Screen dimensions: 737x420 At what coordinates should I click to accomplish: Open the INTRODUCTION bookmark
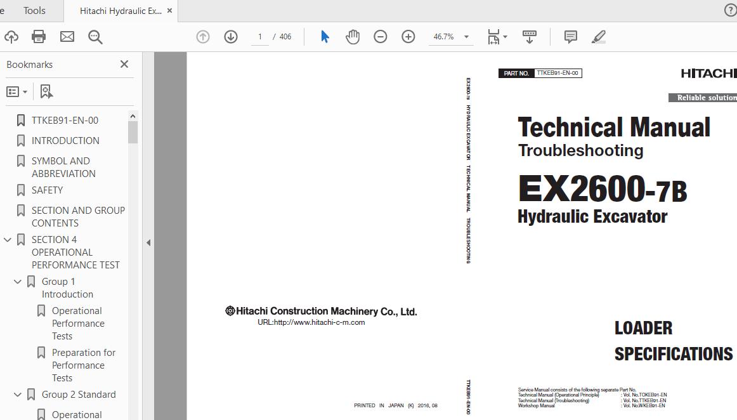(65, 141)
